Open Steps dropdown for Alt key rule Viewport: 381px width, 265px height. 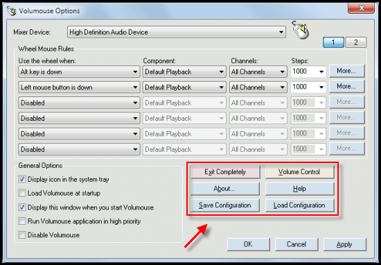tap(308, 71)
